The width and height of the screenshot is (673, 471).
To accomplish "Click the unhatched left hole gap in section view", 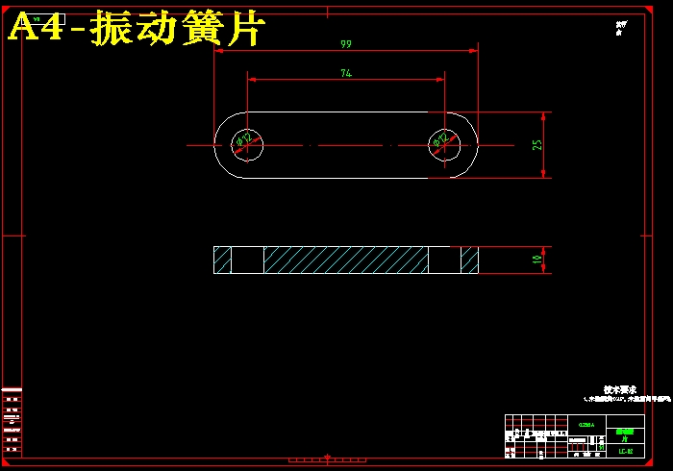I will (247, 260).
